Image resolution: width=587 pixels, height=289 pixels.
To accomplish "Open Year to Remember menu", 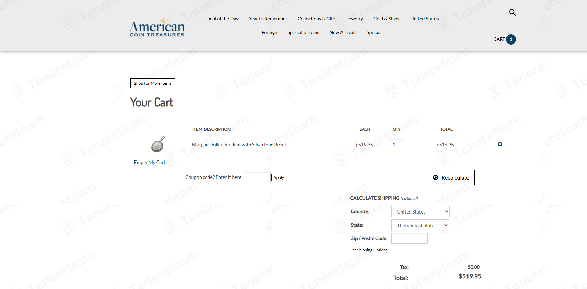I will [x=268, y=19].
